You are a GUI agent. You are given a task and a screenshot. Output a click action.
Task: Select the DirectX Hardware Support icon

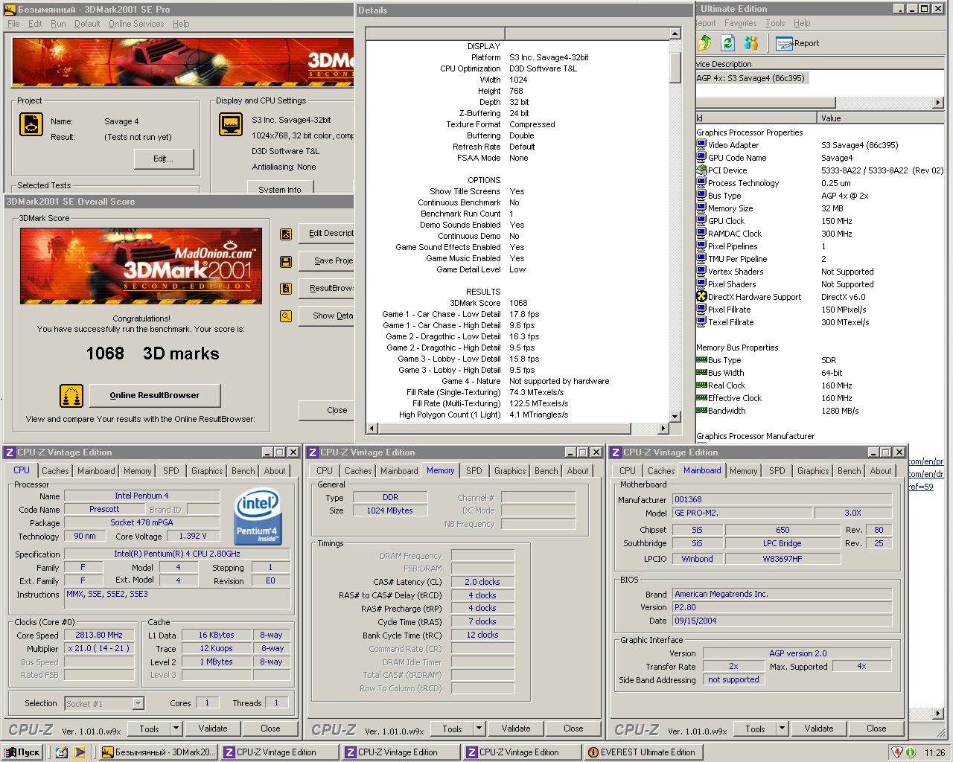[x=701, y=297]
